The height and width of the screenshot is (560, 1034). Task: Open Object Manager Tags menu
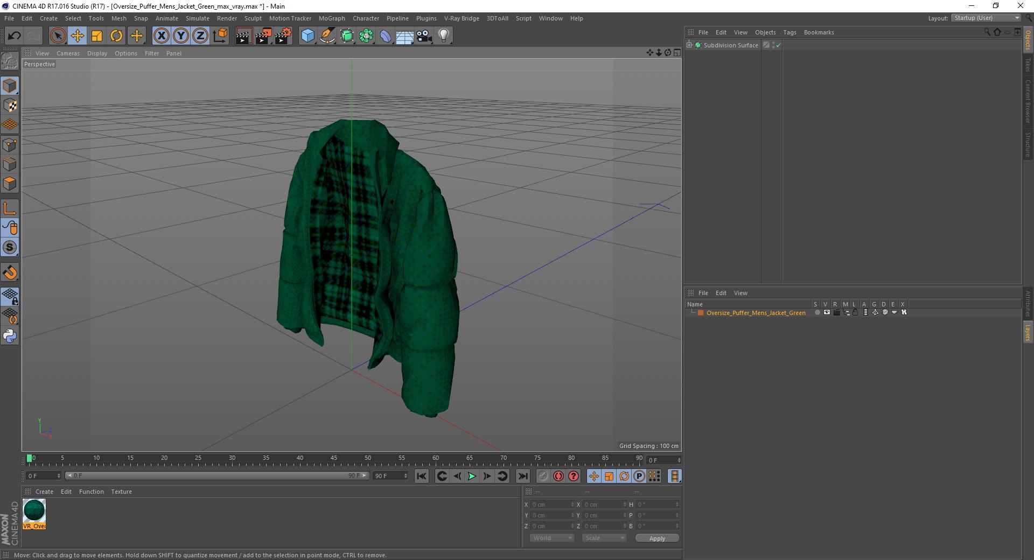[790, 32]
